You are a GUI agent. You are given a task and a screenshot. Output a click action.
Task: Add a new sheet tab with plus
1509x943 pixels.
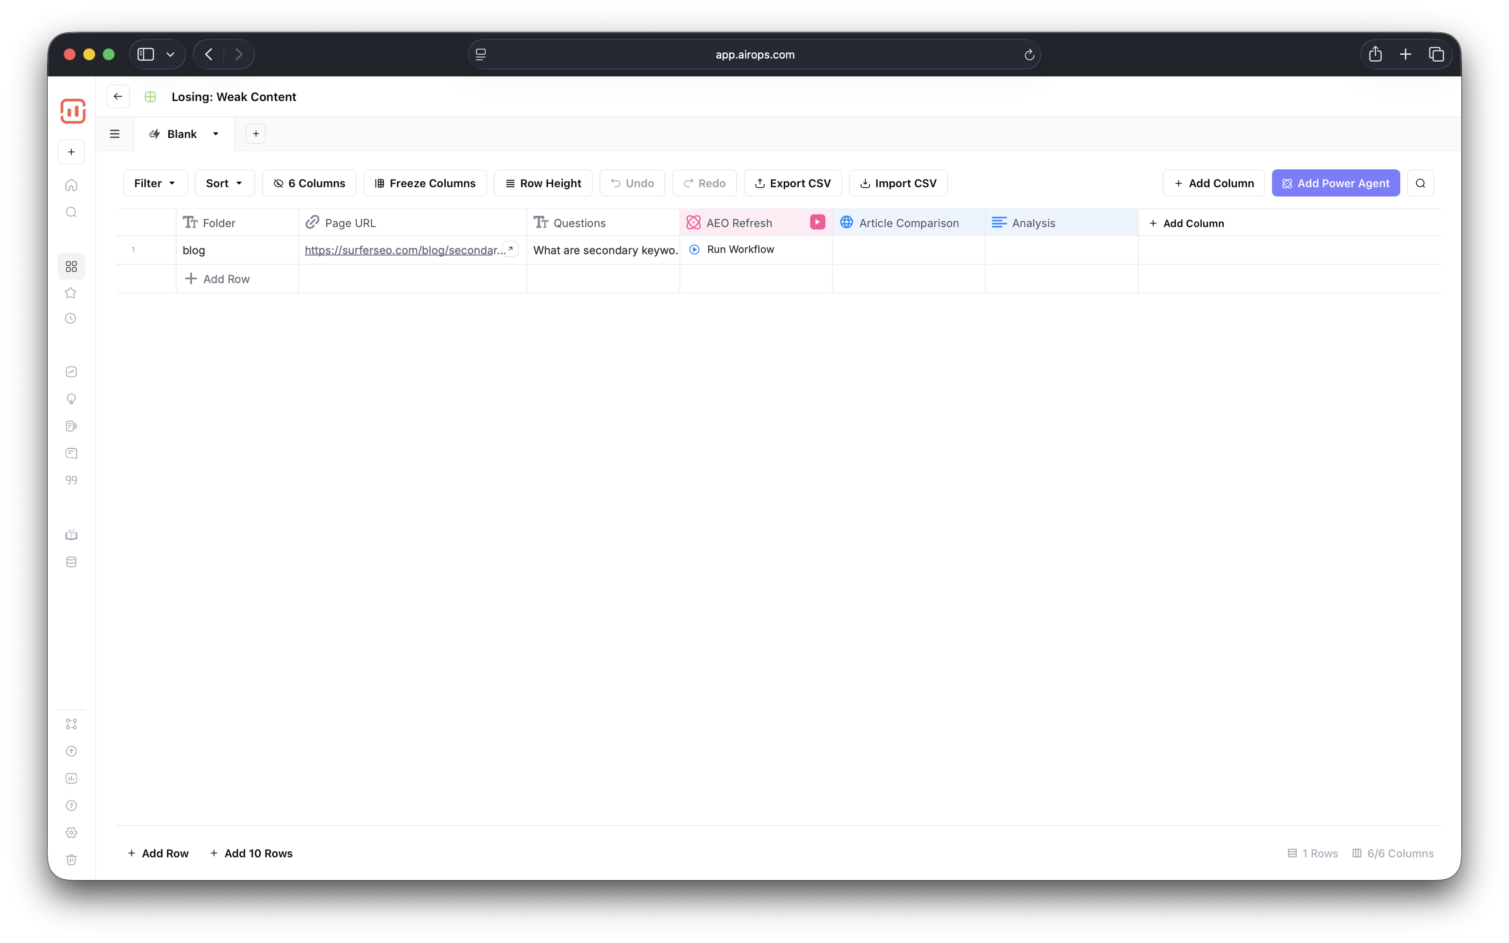(256, 134)
